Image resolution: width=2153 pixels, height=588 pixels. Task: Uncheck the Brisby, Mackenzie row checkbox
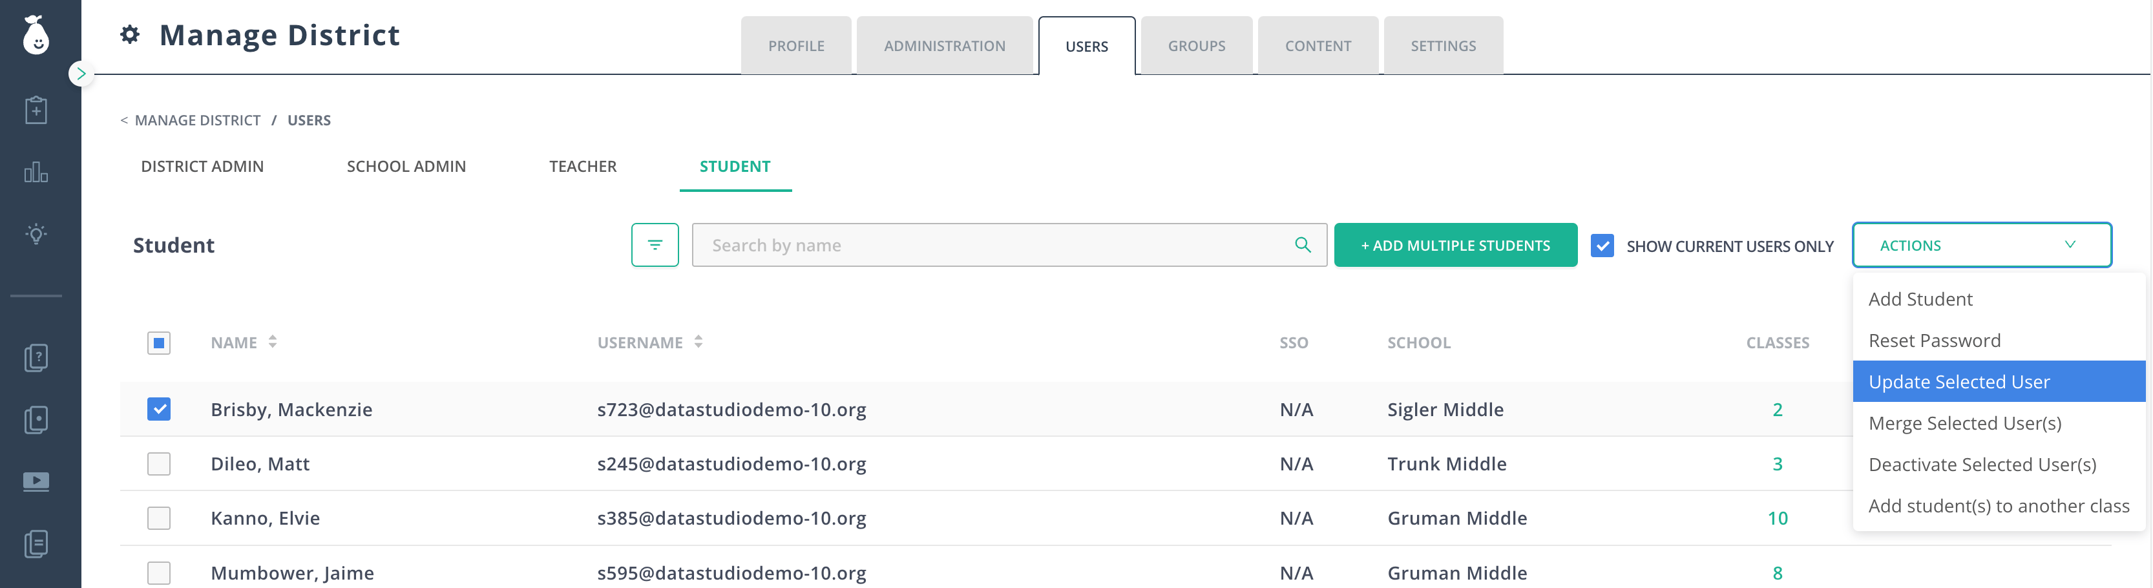pyautogui.click(x=159, y=409)
